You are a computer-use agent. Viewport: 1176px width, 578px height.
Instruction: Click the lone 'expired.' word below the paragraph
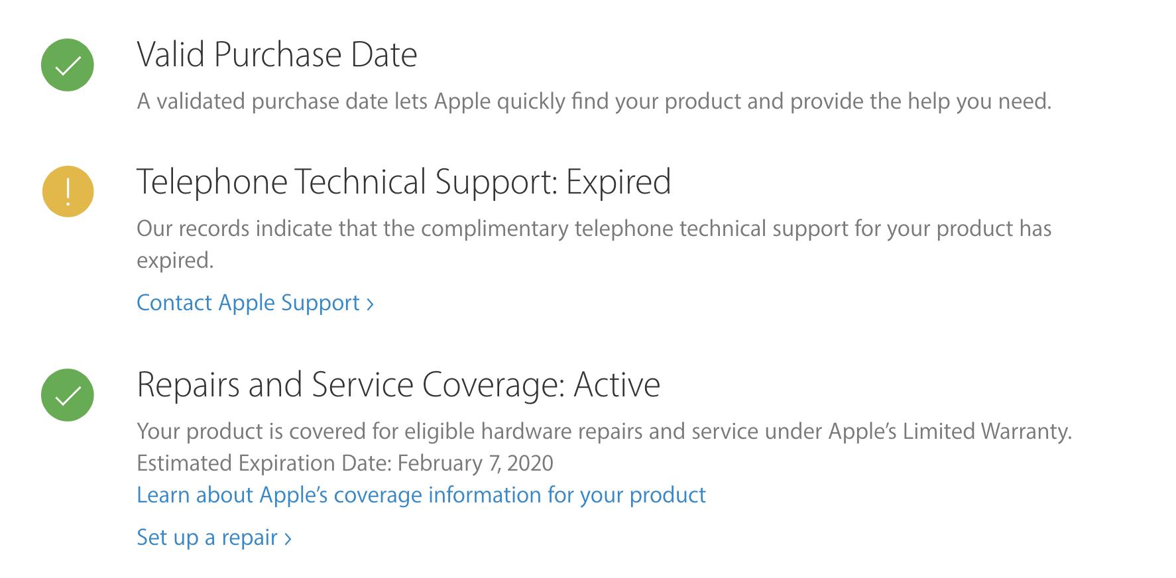tap(175, 260)
